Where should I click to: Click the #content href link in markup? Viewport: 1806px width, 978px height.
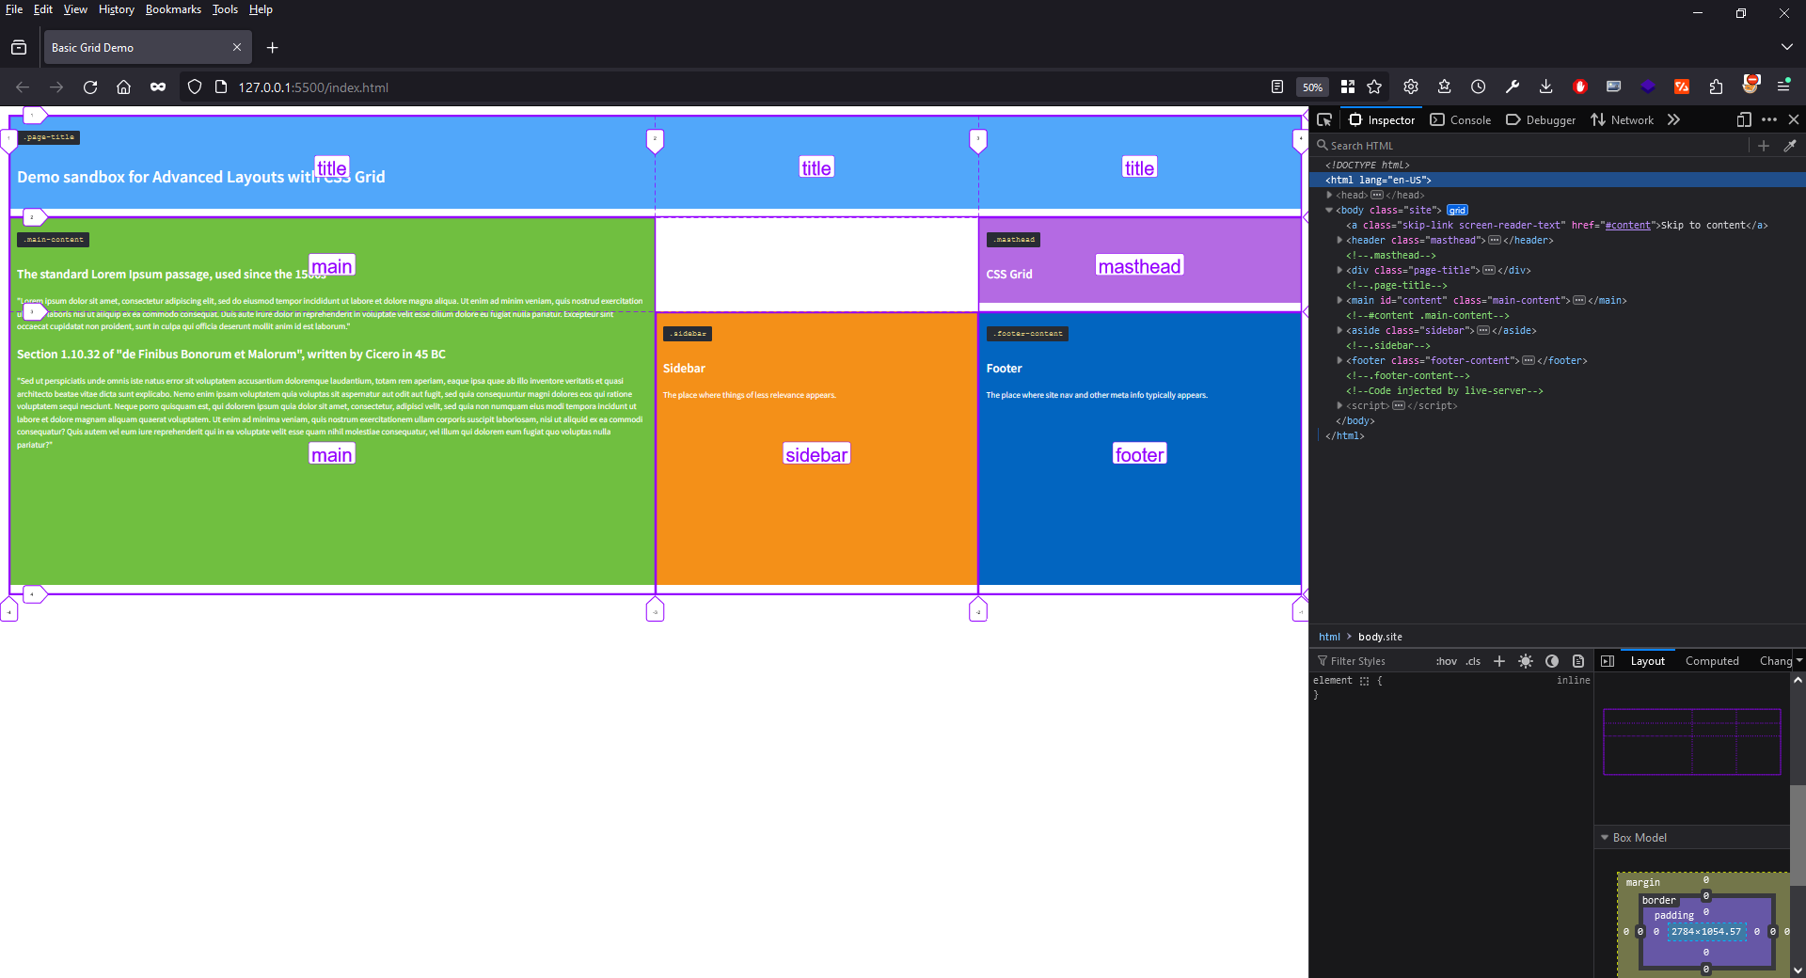1627,225
